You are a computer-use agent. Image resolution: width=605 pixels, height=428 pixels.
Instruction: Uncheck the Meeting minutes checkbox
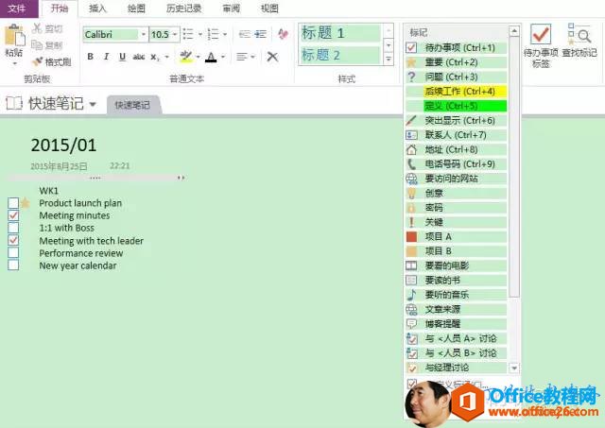click(13, 215)
